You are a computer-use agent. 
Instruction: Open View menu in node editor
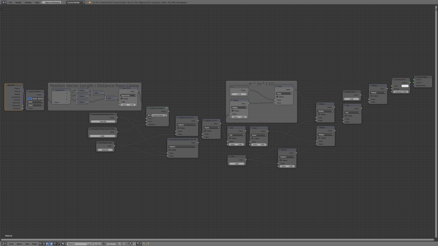tap(11, 244)
